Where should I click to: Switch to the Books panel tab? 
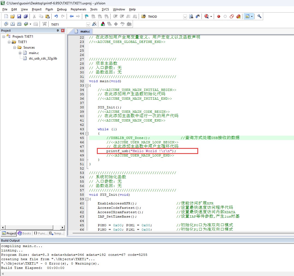[24, 233]
